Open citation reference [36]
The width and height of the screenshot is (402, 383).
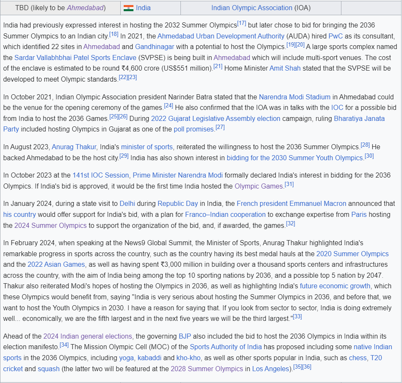coord(307,367)
